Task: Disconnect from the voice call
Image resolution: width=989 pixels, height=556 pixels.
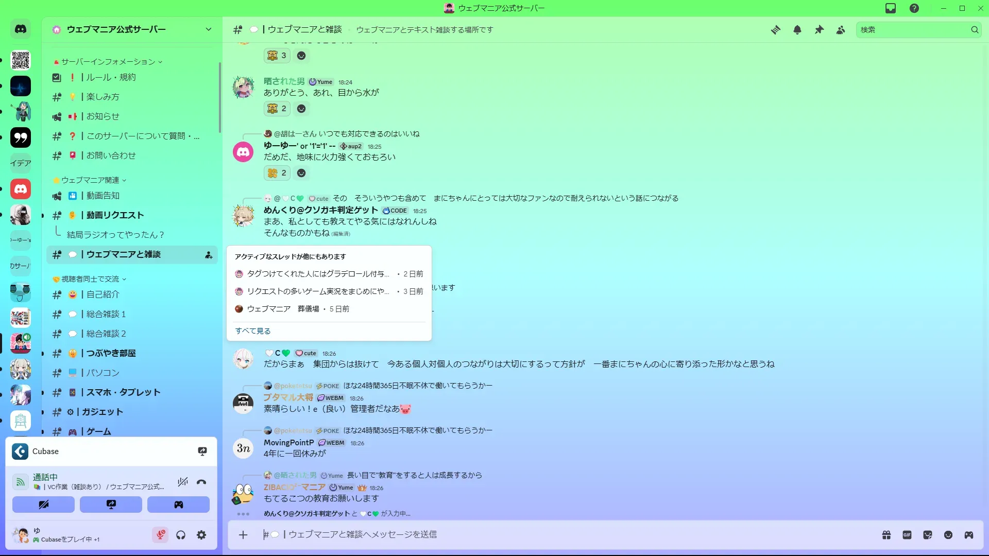Action: pos(201,482)
